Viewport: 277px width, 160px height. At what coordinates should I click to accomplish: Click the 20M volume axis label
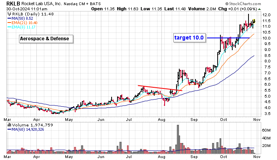[x=266, y=146]
